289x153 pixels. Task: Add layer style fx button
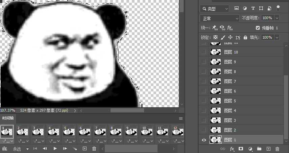point(232,149)
